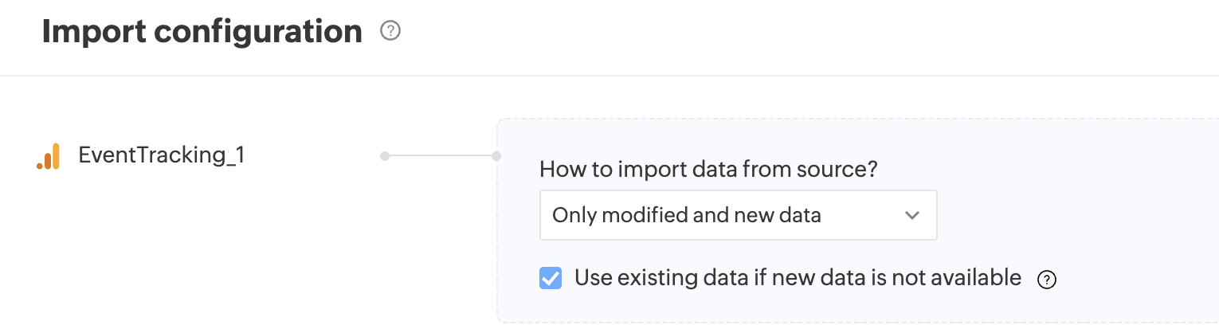Expand the import method dropdown chevron
Screen dimensions: 1219x325
(912, 215)
